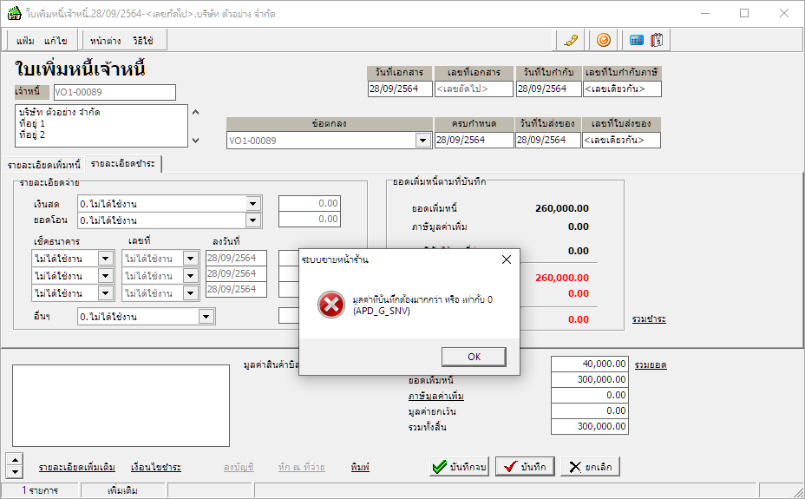
Task: Open the calculator icon in toolbar
Action: (636, 40)
